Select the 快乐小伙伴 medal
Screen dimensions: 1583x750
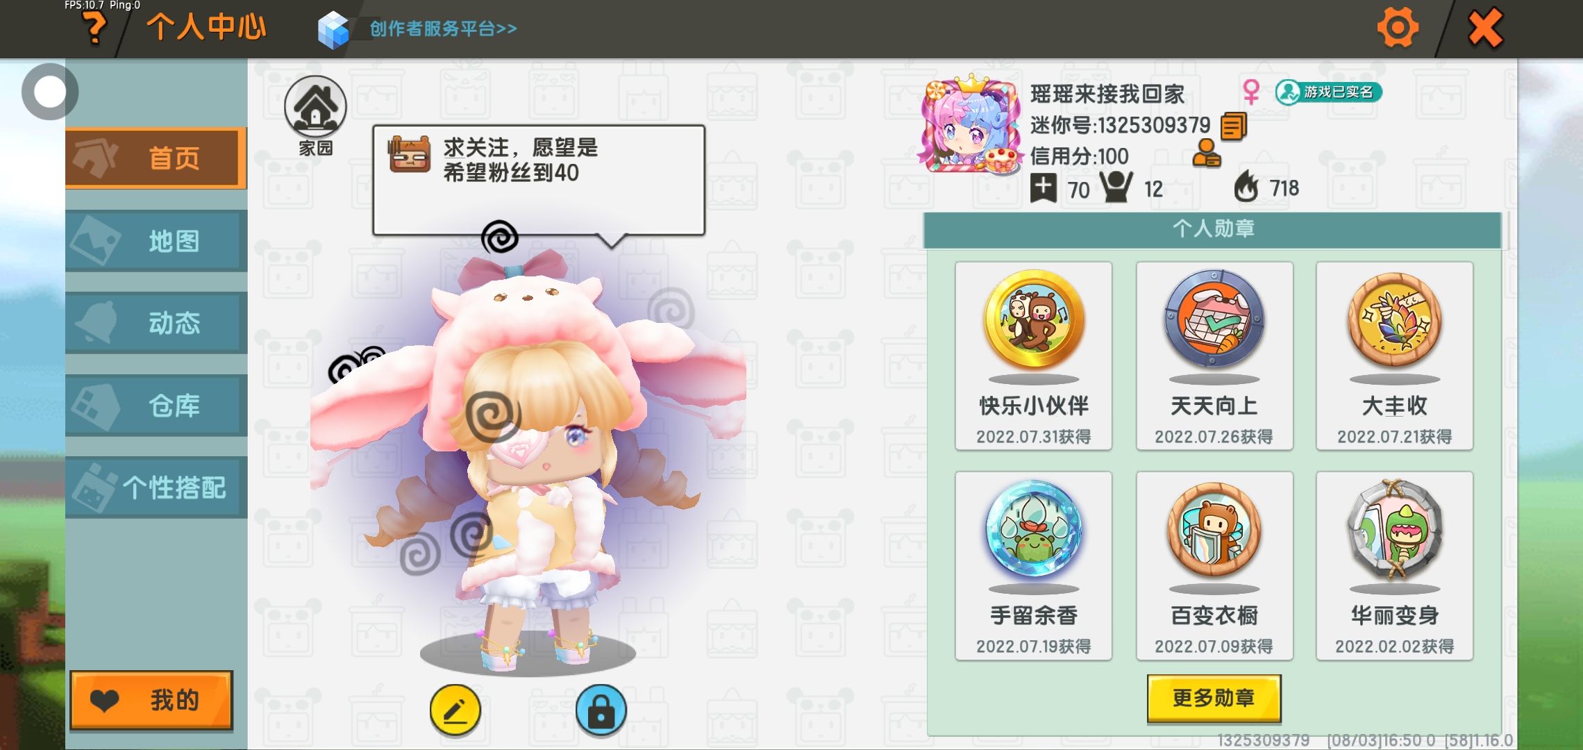point(1033,356)
